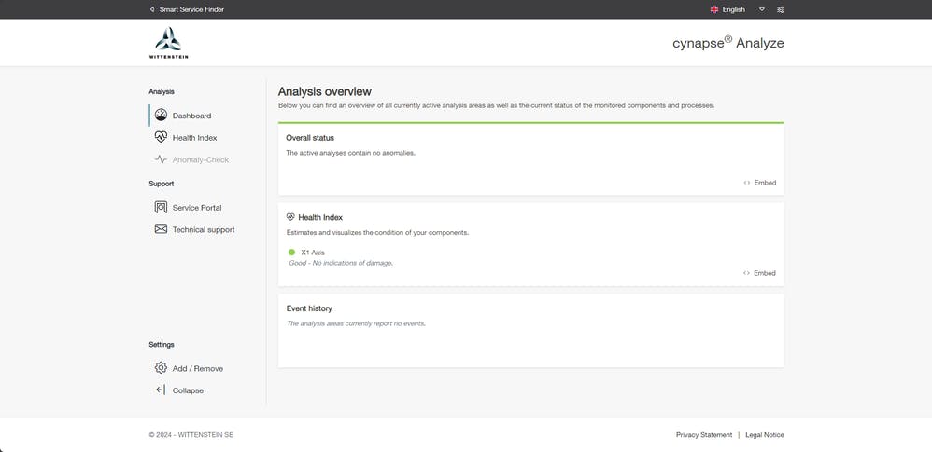The width and height of the screenshot is (932, 452).
Task: Click the Analysis overview page title
Action: (325, 91)
